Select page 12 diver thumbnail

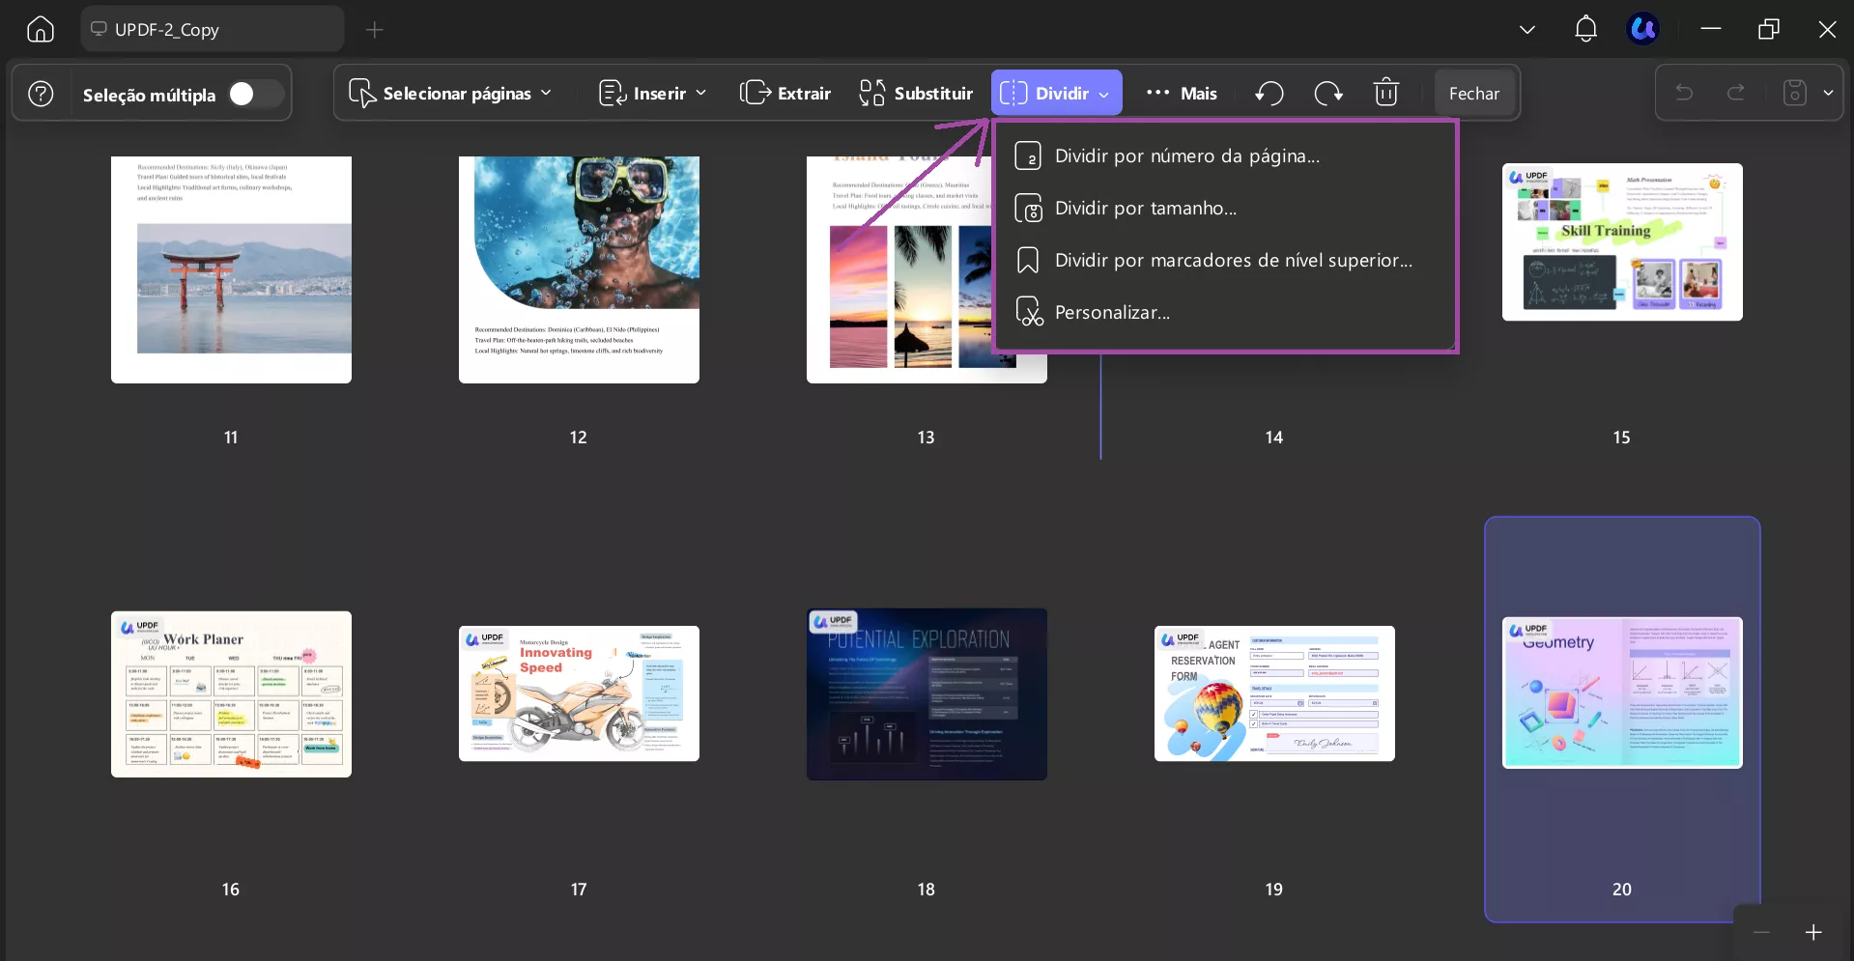(x=579, y=269)
